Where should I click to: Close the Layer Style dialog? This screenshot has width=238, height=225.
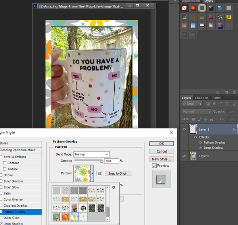[x=171, y=133]
